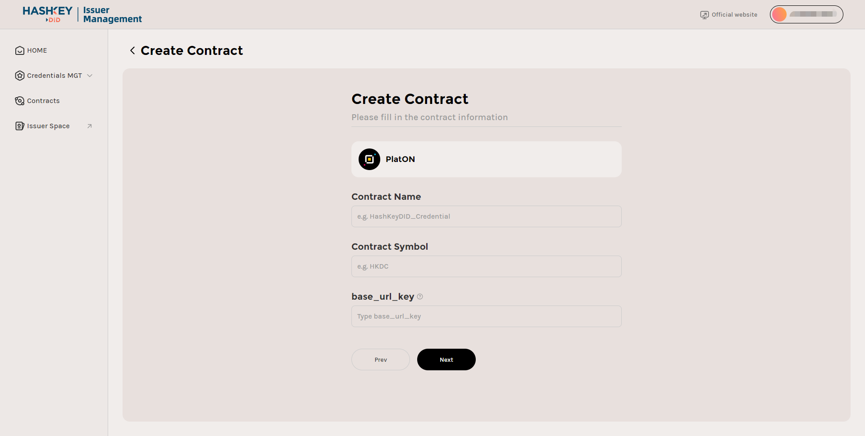Viewport: 865px width, 436px height.
Task: Click the Home sidebar icon
Action: tap(19, 50)
